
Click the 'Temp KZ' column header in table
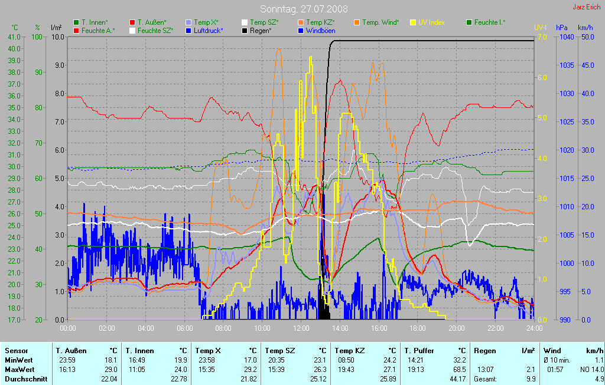pyautogui.click(x=350, y=351)
